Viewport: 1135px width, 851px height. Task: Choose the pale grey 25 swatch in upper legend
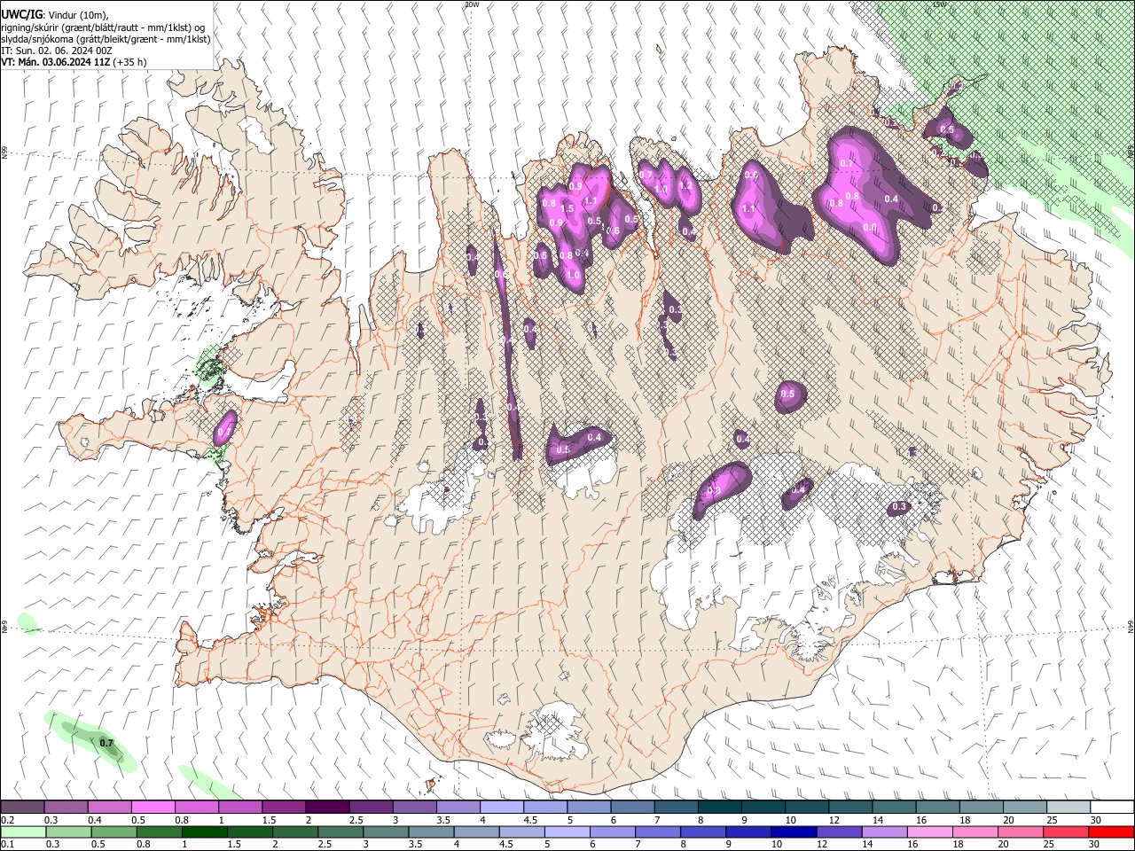[x=1068, y=808]
